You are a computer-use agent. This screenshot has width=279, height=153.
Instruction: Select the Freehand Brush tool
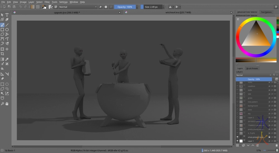[x=2, y=25]
